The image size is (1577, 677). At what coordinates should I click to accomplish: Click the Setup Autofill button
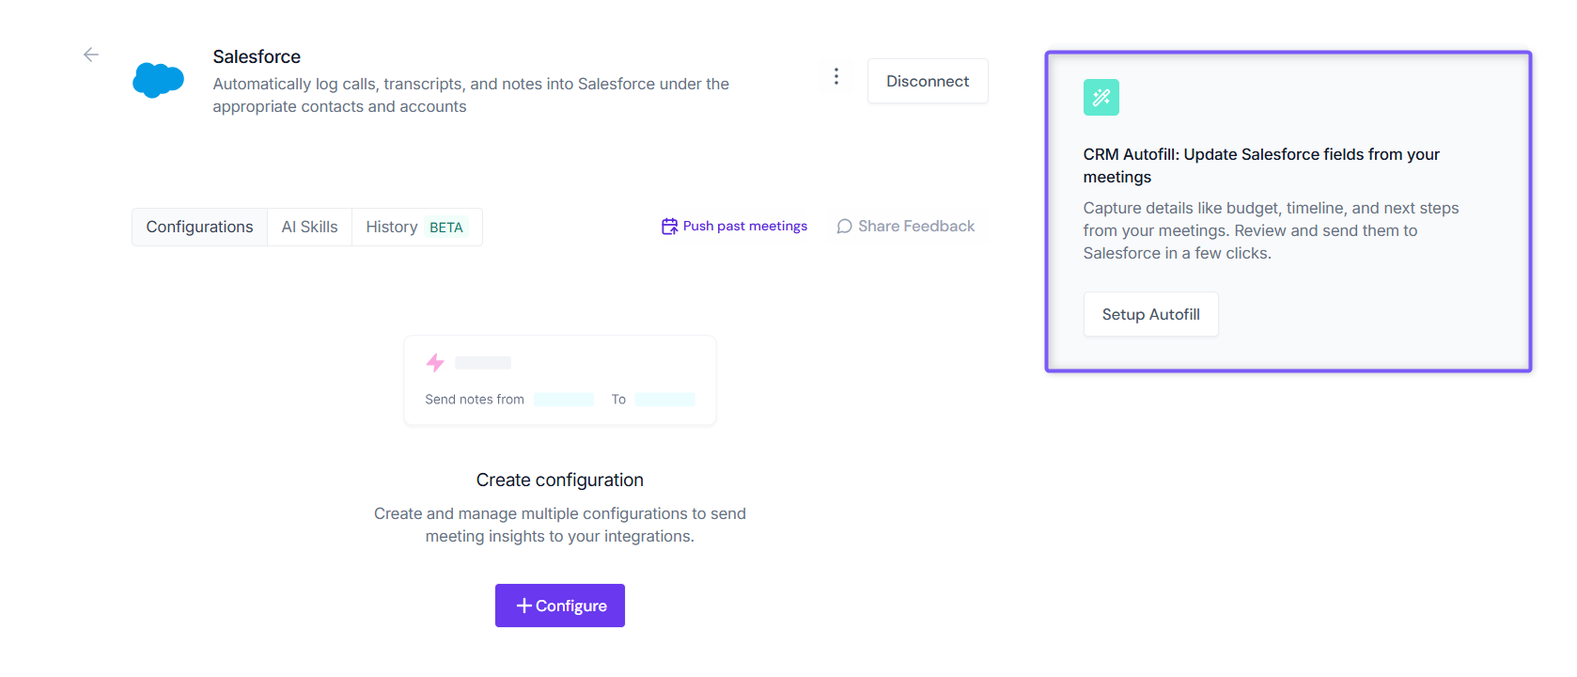(1150, 314)
